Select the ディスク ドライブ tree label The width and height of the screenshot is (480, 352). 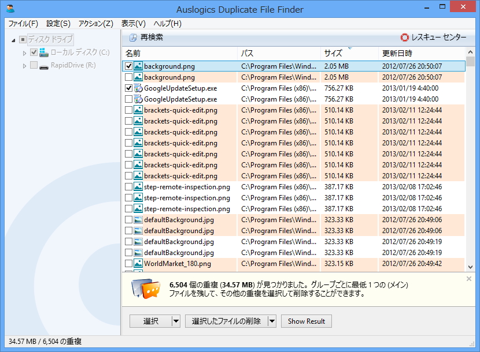50,39
